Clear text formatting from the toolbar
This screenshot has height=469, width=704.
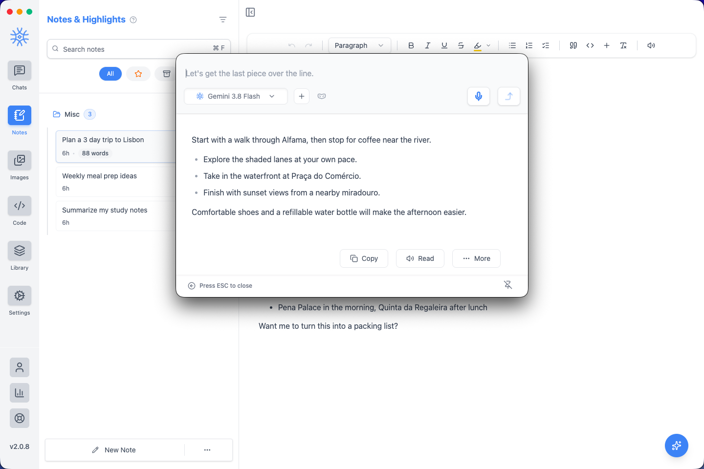[x=623, y=45]
